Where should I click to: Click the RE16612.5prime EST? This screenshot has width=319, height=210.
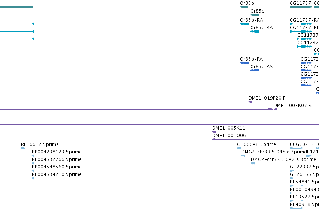(x=23, y=148)
